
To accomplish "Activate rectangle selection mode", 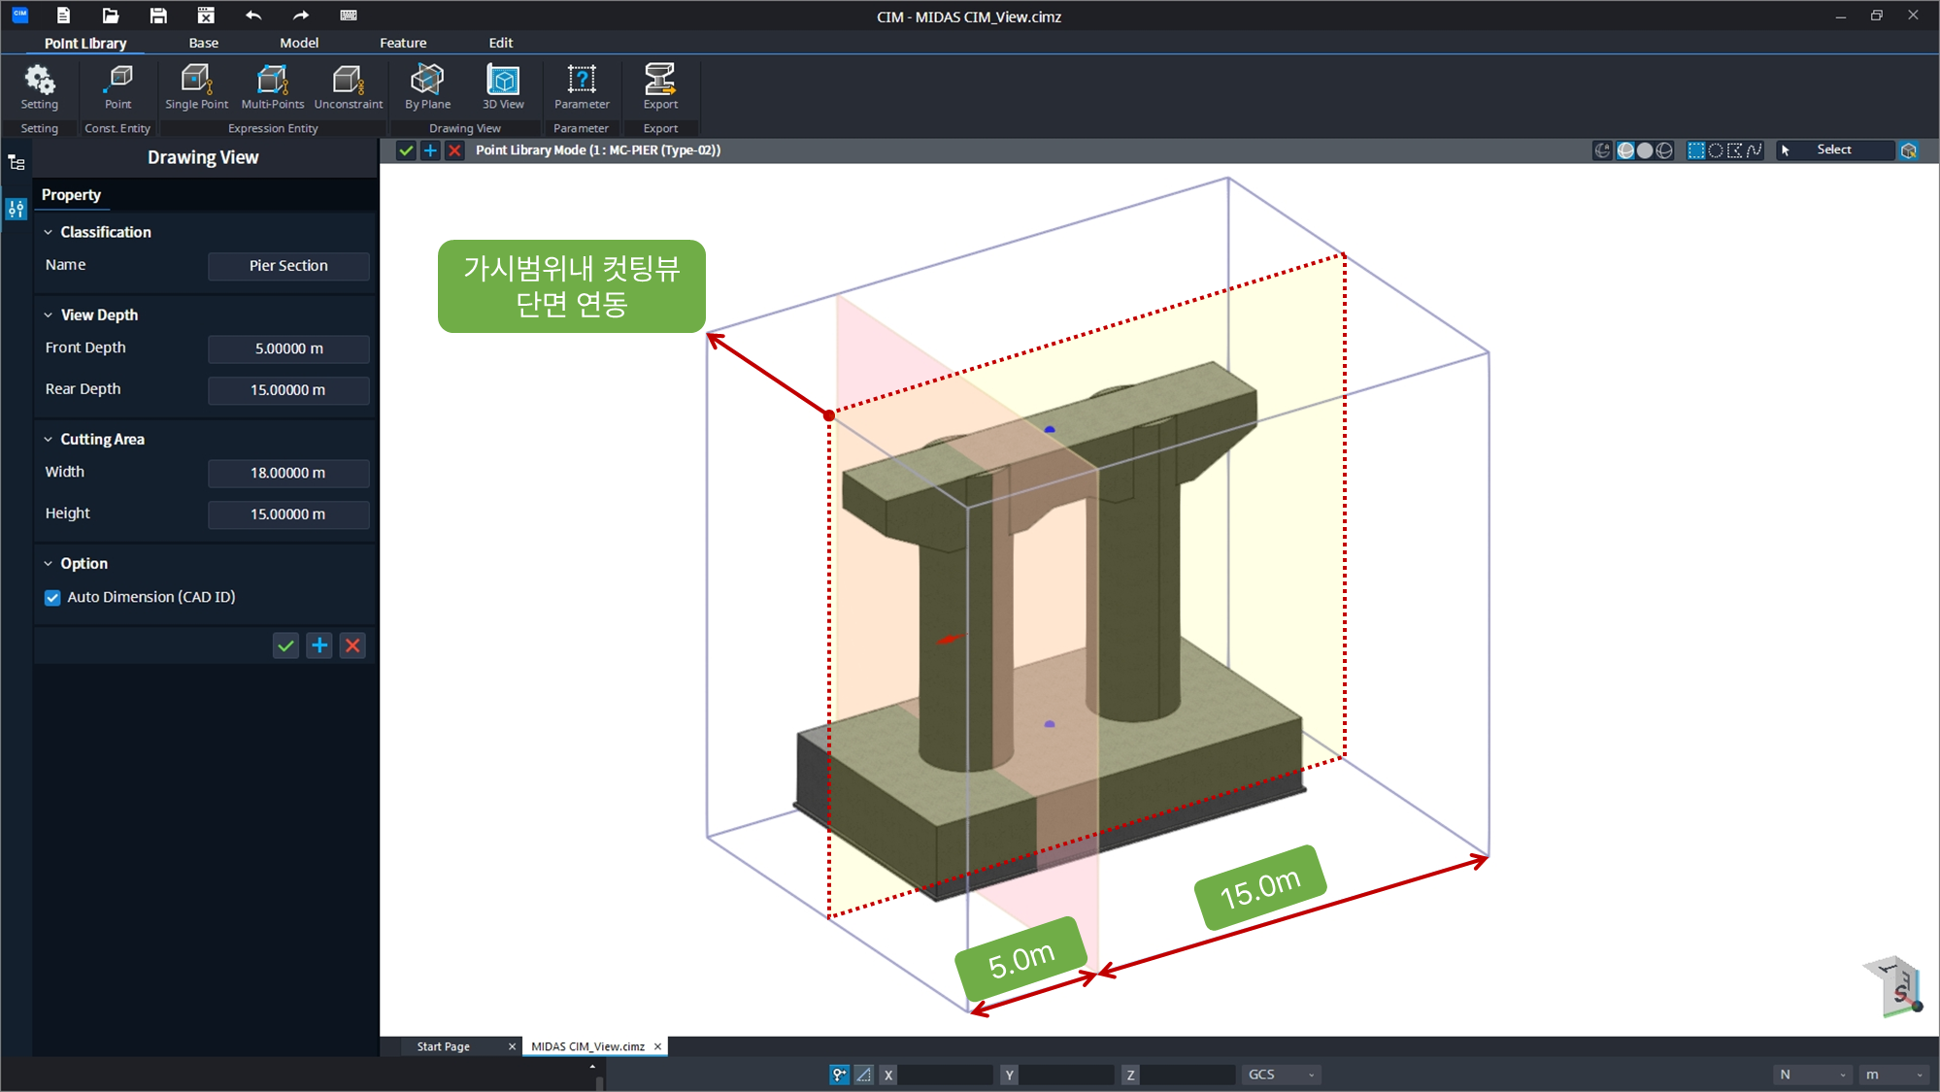I will point(1696,150).
